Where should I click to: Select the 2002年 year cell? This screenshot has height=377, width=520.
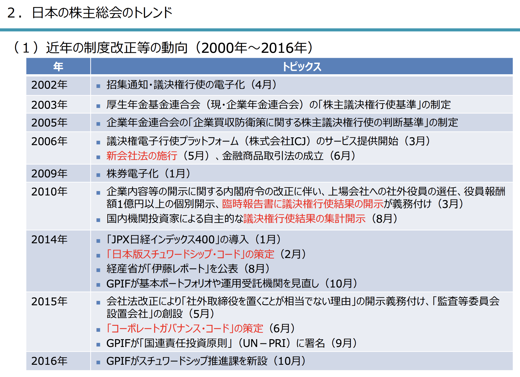(x=58, y=85)
